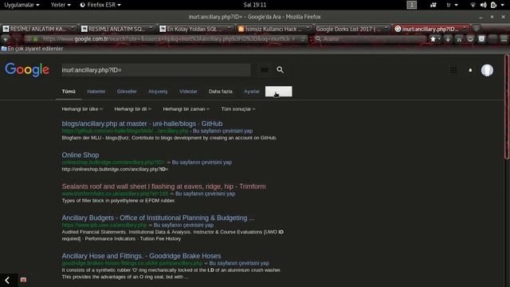This screenshot has height=287, width=510.
Task: Open the Google account avatar
Action: (x=487, y=70)
